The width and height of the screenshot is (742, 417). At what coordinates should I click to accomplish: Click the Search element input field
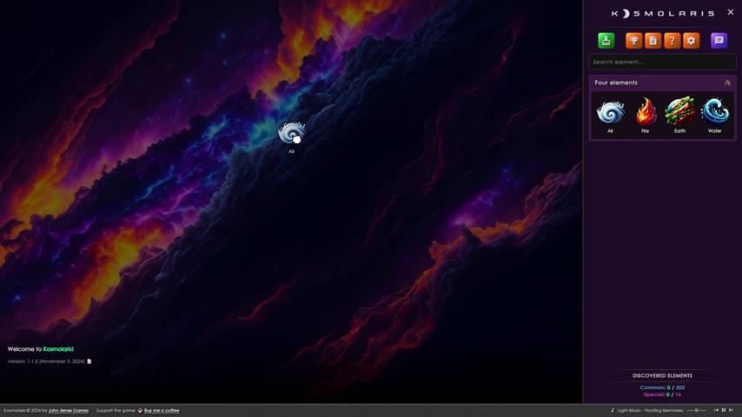(x=662, y=62)
